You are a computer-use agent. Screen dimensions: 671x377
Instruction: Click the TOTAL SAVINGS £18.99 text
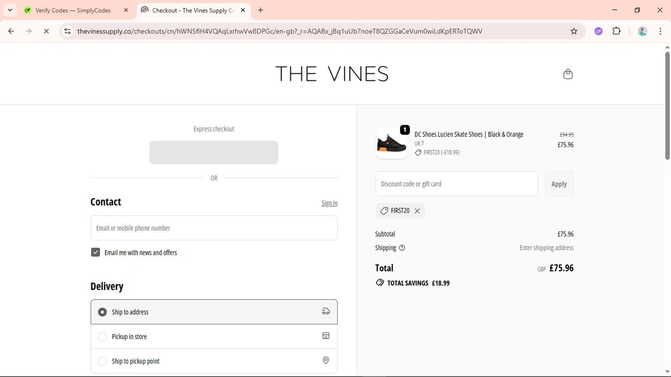(418, 283)
